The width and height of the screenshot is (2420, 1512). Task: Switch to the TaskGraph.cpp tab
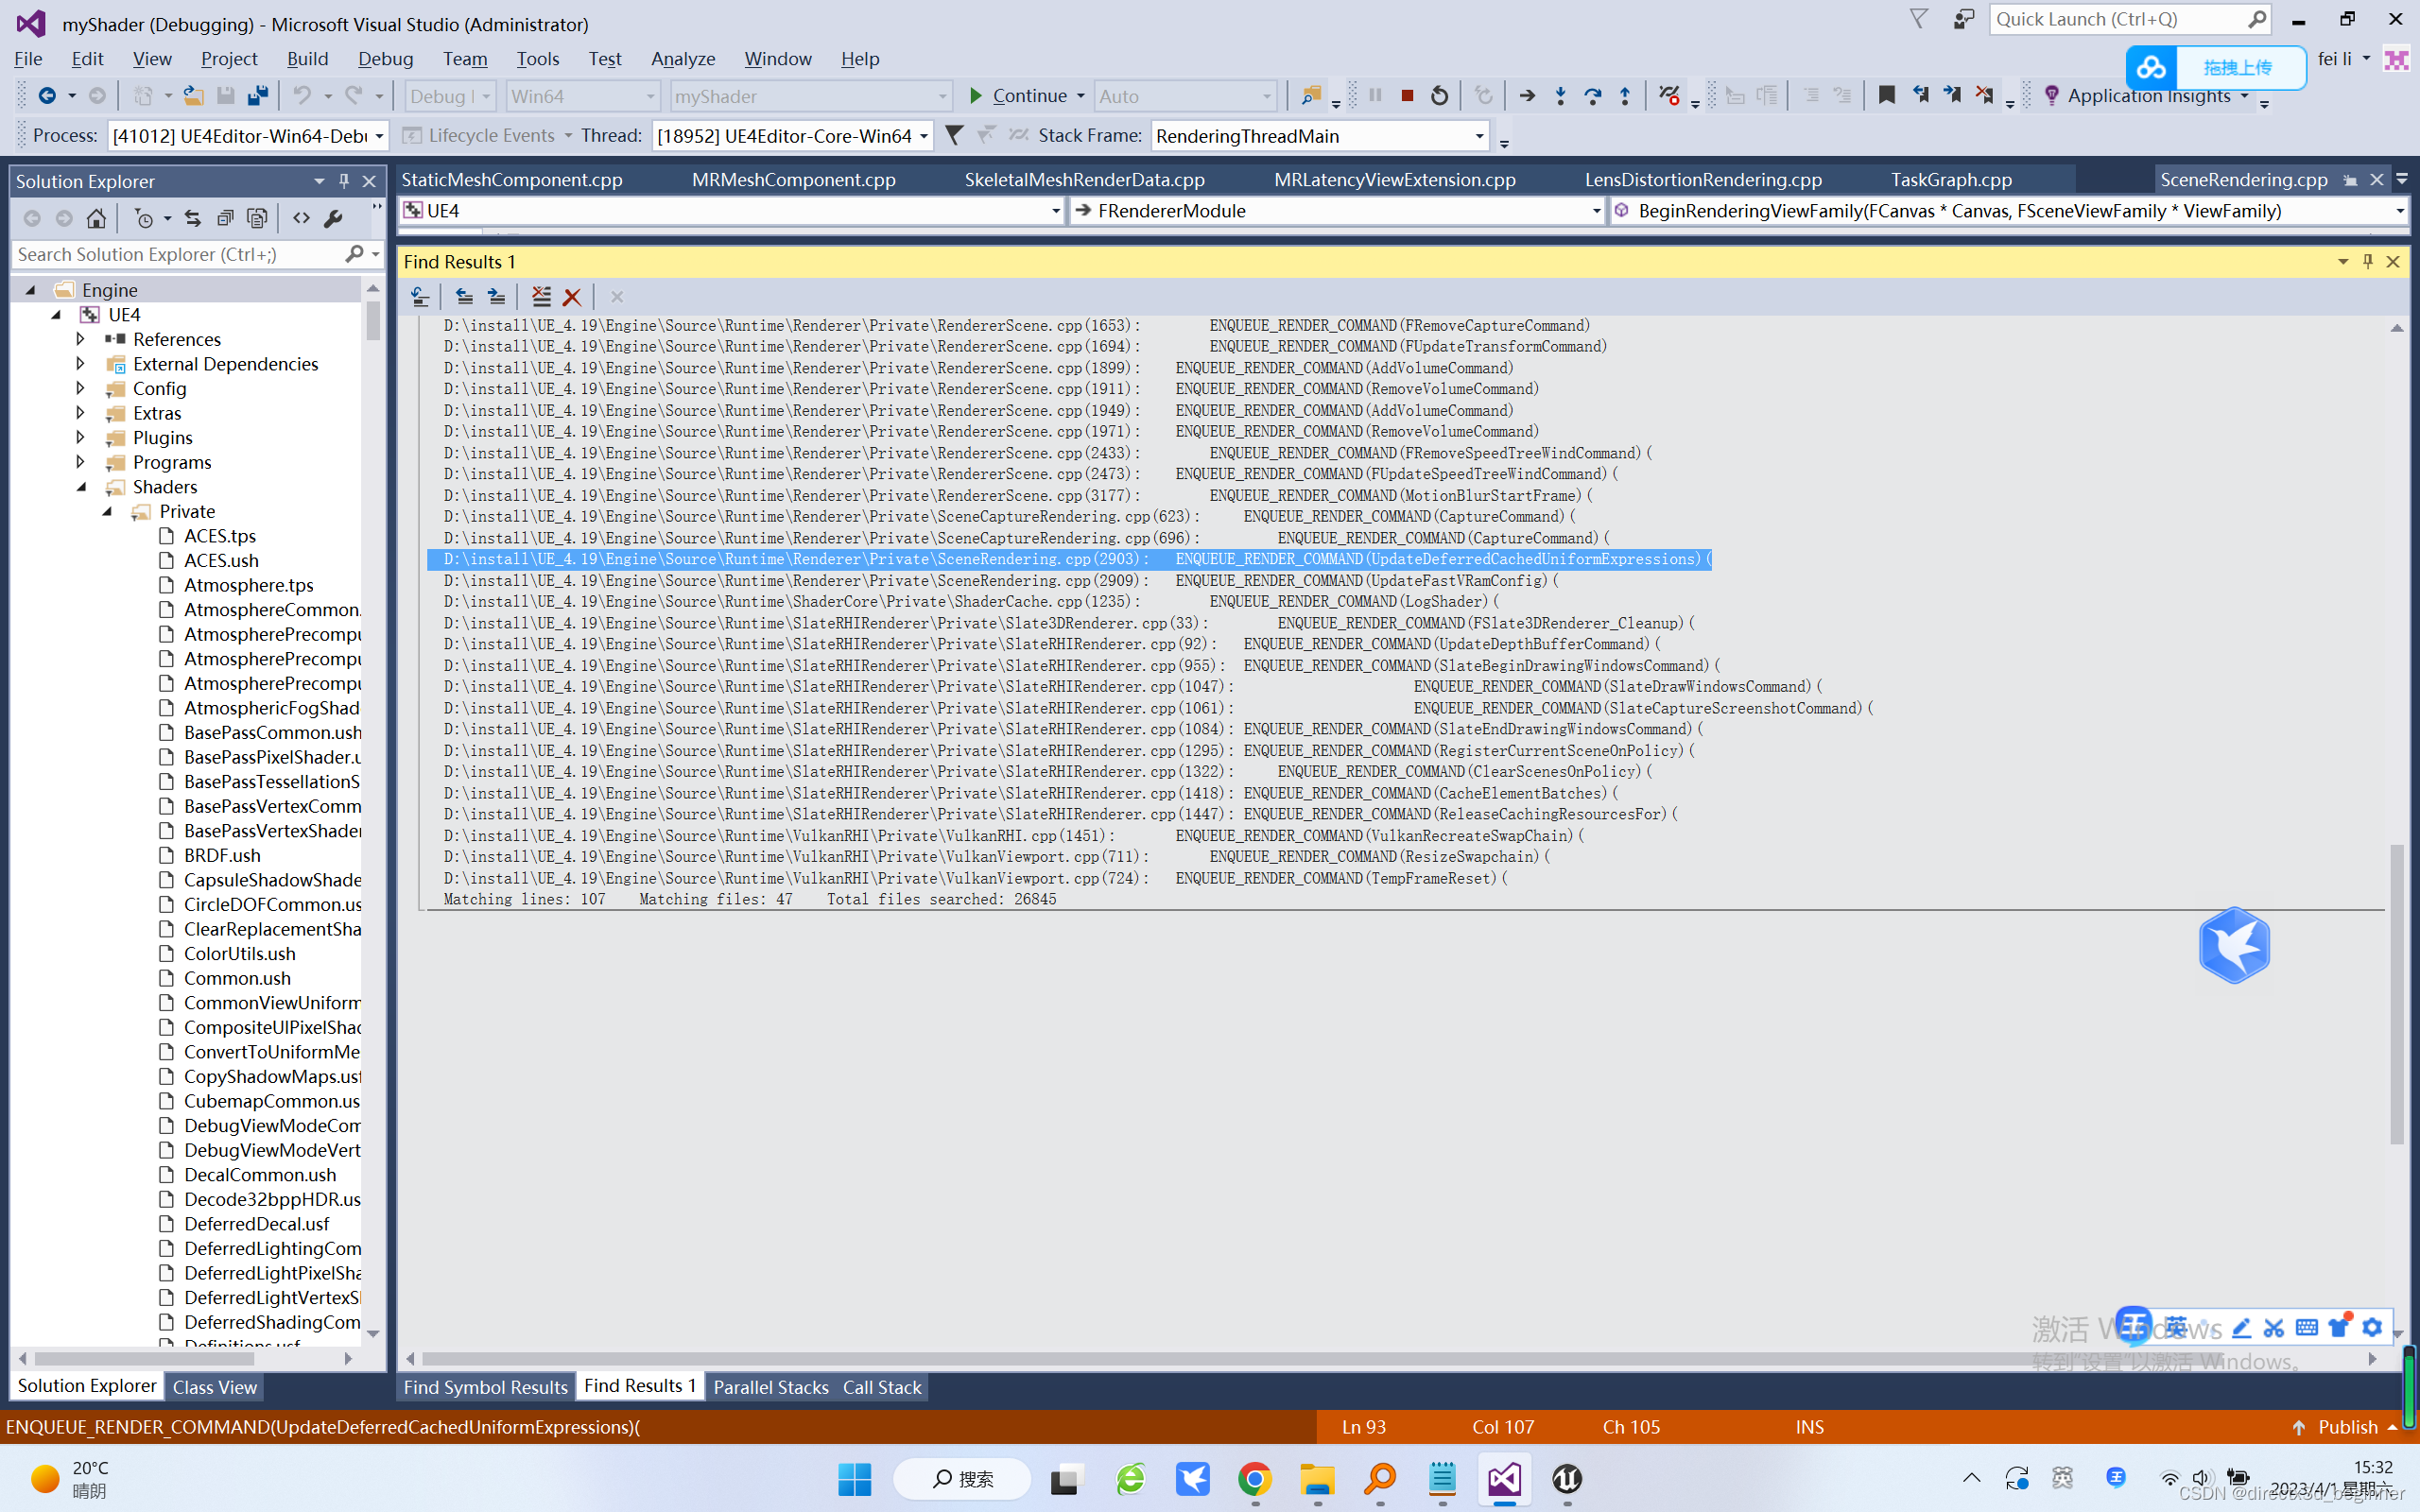(1950, 180)
